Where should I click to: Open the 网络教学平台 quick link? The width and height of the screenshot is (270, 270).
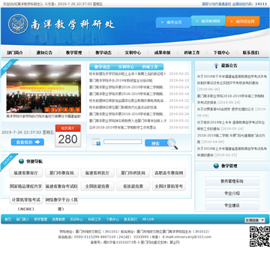point(61,199)
